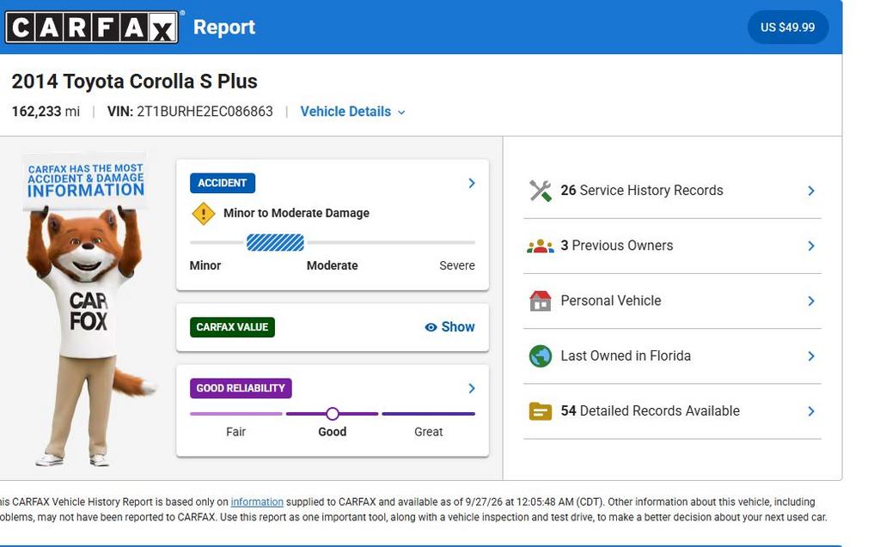Image resolution: width=880 pixels, height=547 pixels.
Task: Open the 26 Service History Records row
Action: [672, 191]
